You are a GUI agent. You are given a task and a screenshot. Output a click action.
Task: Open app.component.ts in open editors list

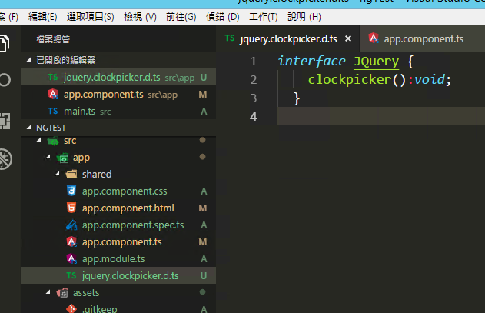pyautogui.click(x=118, y=94)
